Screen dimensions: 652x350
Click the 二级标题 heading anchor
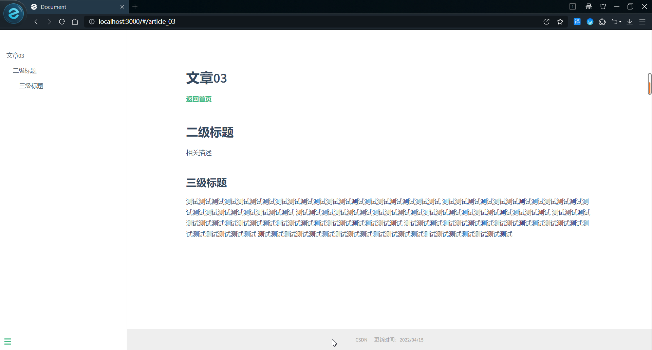[x=210, y=132]
